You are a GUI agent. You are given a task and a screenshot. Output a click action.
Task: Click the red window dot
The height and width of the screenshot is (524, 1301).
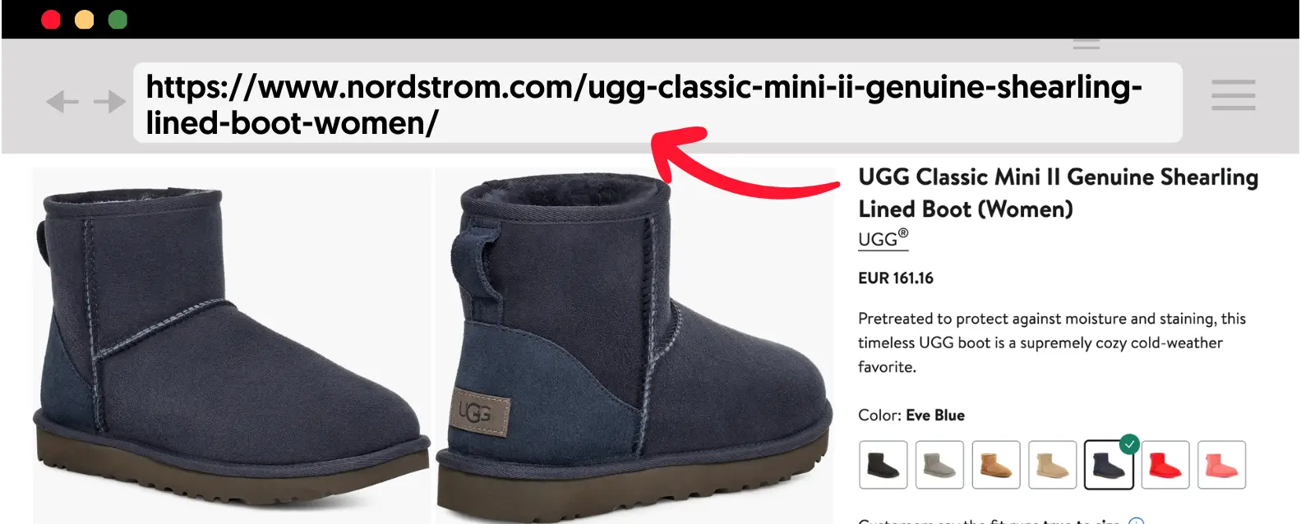click(51, 20)
